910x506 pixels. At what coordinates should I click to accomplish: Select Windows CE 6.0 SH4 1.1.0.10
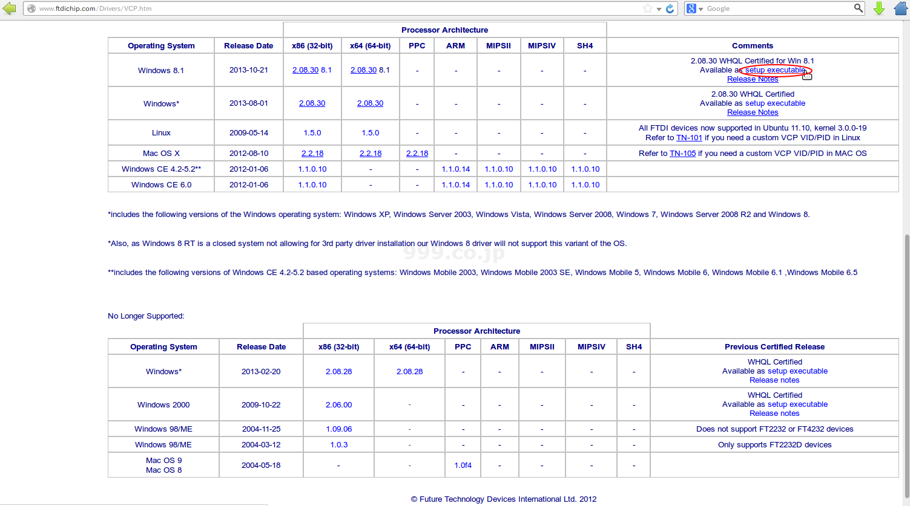tap(585, 185)
